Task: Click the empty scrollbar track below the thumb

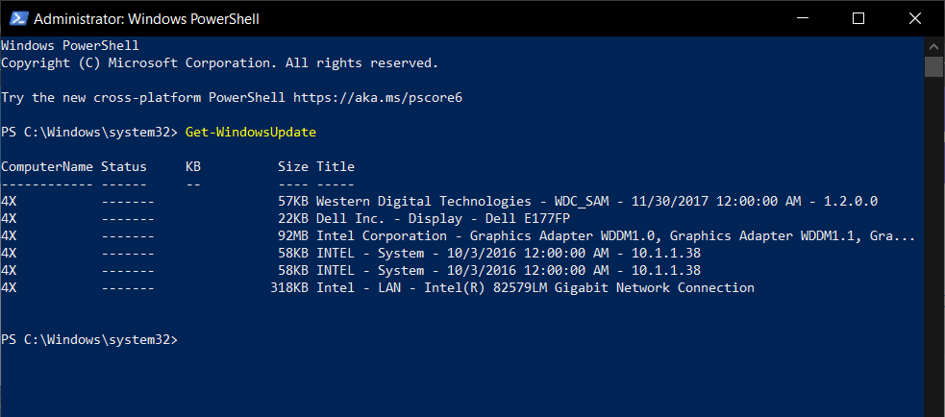Action: click(x=933, y=240)
